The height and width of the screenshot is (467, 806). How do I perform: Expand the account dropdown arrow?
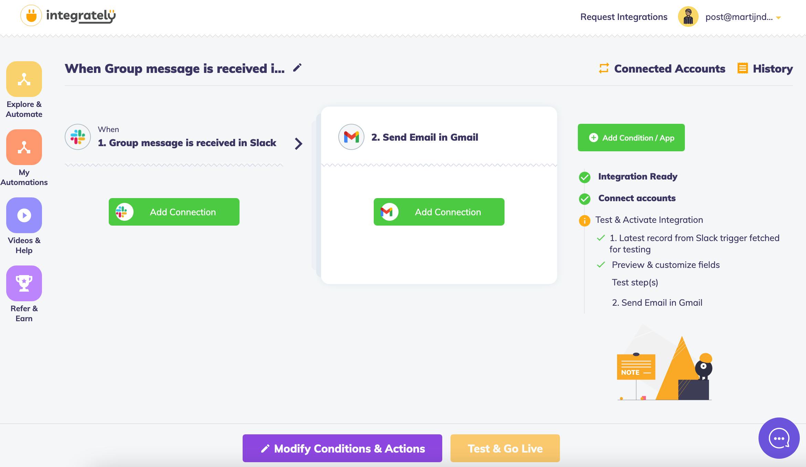[778, 18]
